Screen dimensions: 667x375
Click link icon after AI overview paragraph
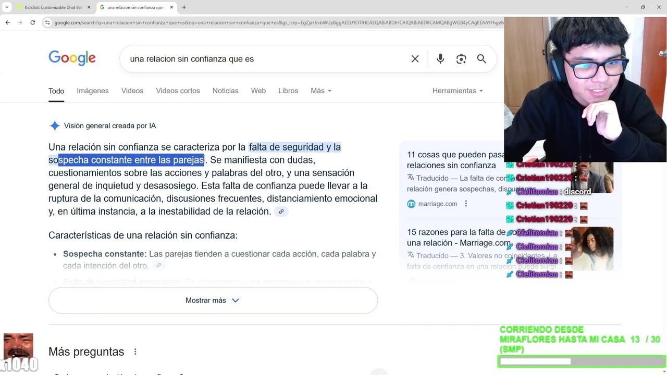click(x=281, y=211)
